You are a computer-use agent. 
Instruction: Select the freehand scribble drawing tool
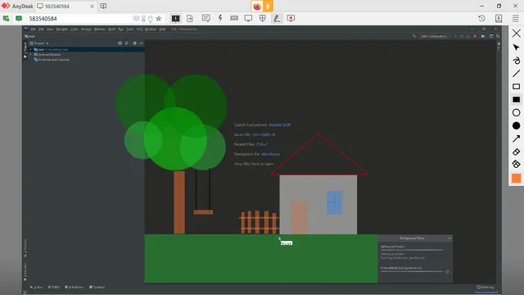[517, 60]
